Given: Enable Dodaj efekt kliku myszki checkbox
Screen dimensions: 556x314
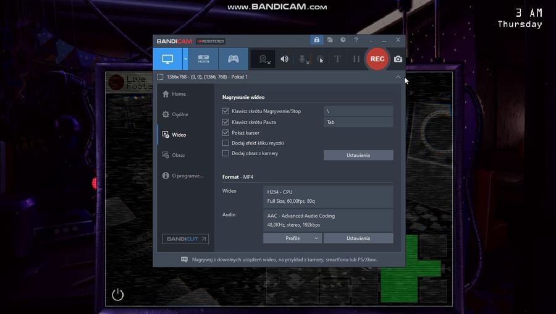Looking at the screenshot, I should click(225, 143).
